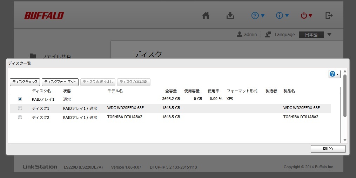Click the admin user icon

[240, 35]
